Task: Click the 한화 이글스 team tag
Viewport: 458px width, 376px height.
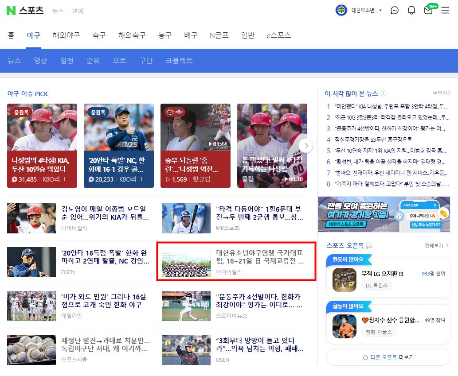Action: click(x=379, y=332)
